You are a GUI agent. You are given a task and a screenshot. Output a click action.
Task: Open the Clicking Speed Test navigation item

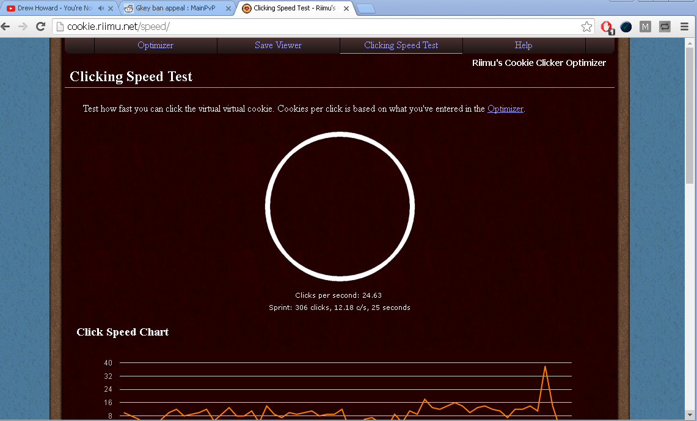pyautogui.click(x=401, y=45)
